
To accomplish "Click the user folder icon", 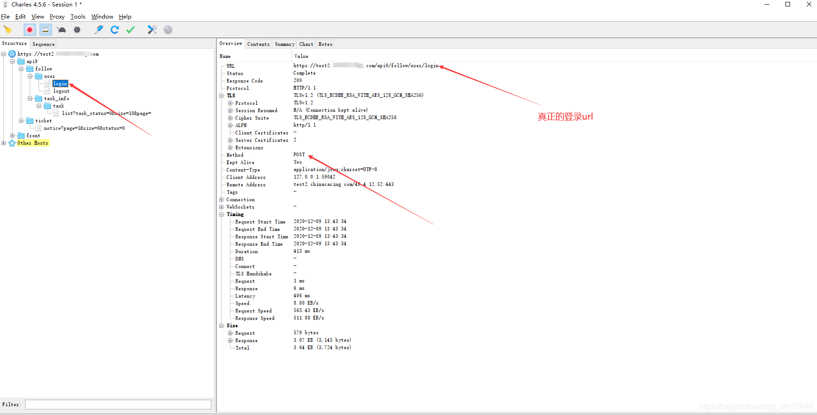I will click(x=39, y=77).
